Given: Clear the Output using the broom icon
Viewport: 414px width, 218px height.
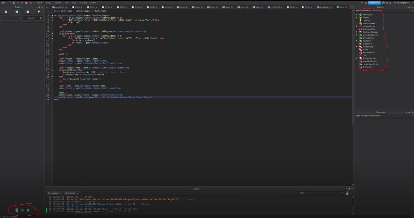Looking at the screenshot, I should (347, 192).
